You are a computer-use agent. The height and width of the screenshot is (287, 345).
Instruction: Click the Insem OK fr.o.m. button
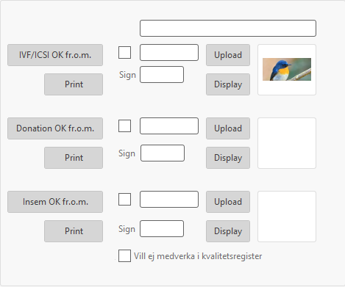click(55, 202)
